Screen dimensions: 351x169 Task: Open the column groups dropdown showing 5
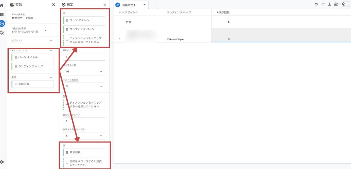click(84, 136)
